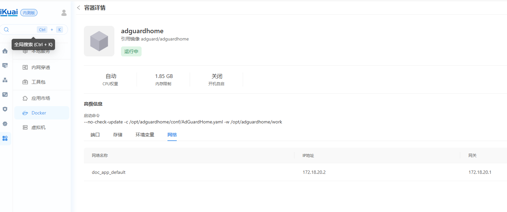Click the adguardhome container cube image
This screenshot has height=212, width=507.
pyautogui.click(x=99, y=41)
